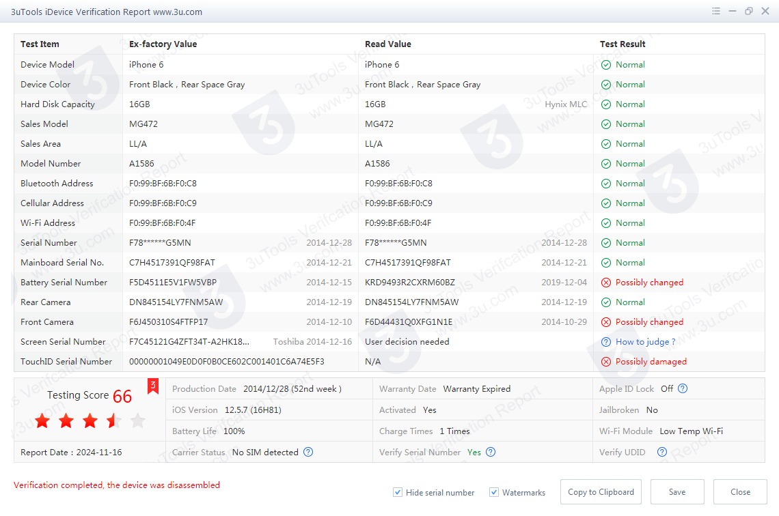Click the Bluetooth Address F0:99:BF:6B:F0:C8 ex-factory value
The width and height of the screenshot is (779, 516).
pyautogui.click(x=163, y=184)
